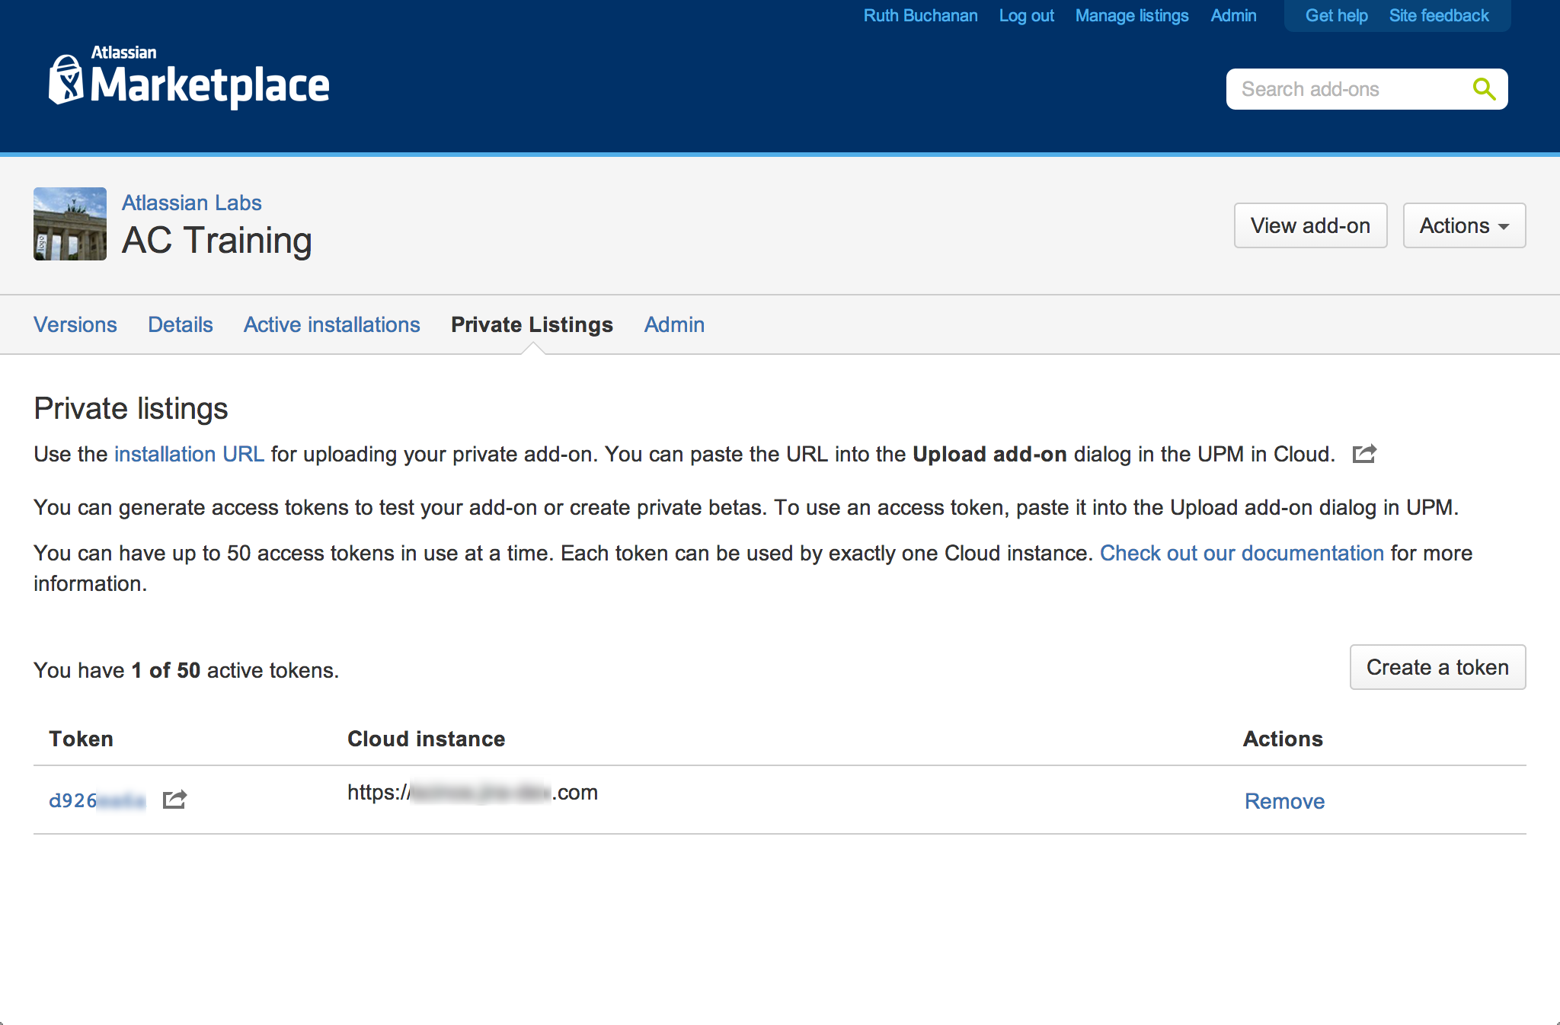Click the green search magnifier icon
The image size is (1560, 1025).
pos(1483,89)
